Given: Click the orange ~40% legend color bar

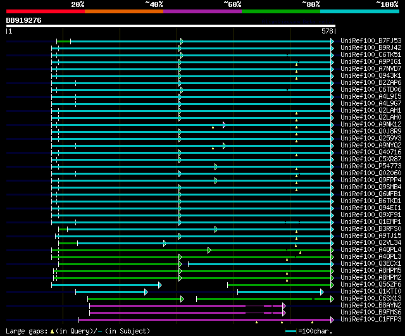Looking at the screenshot, I should coord(124,11).
